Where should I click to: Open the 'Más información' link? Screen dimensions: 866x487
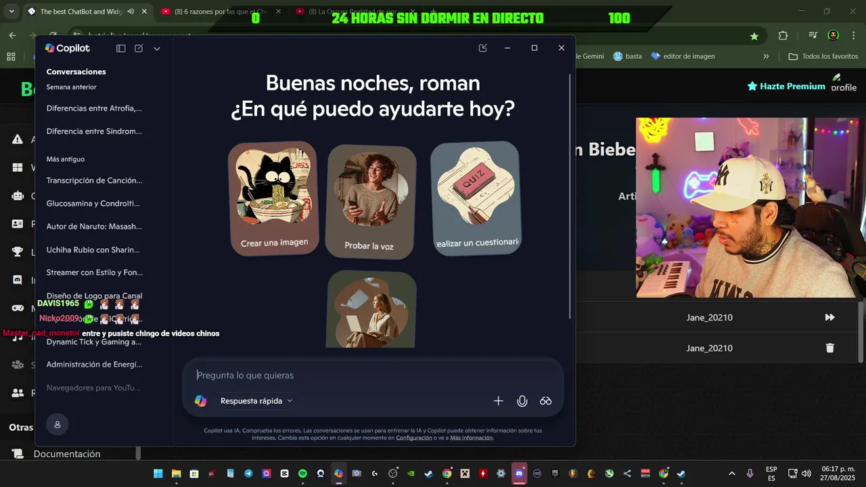472,438
